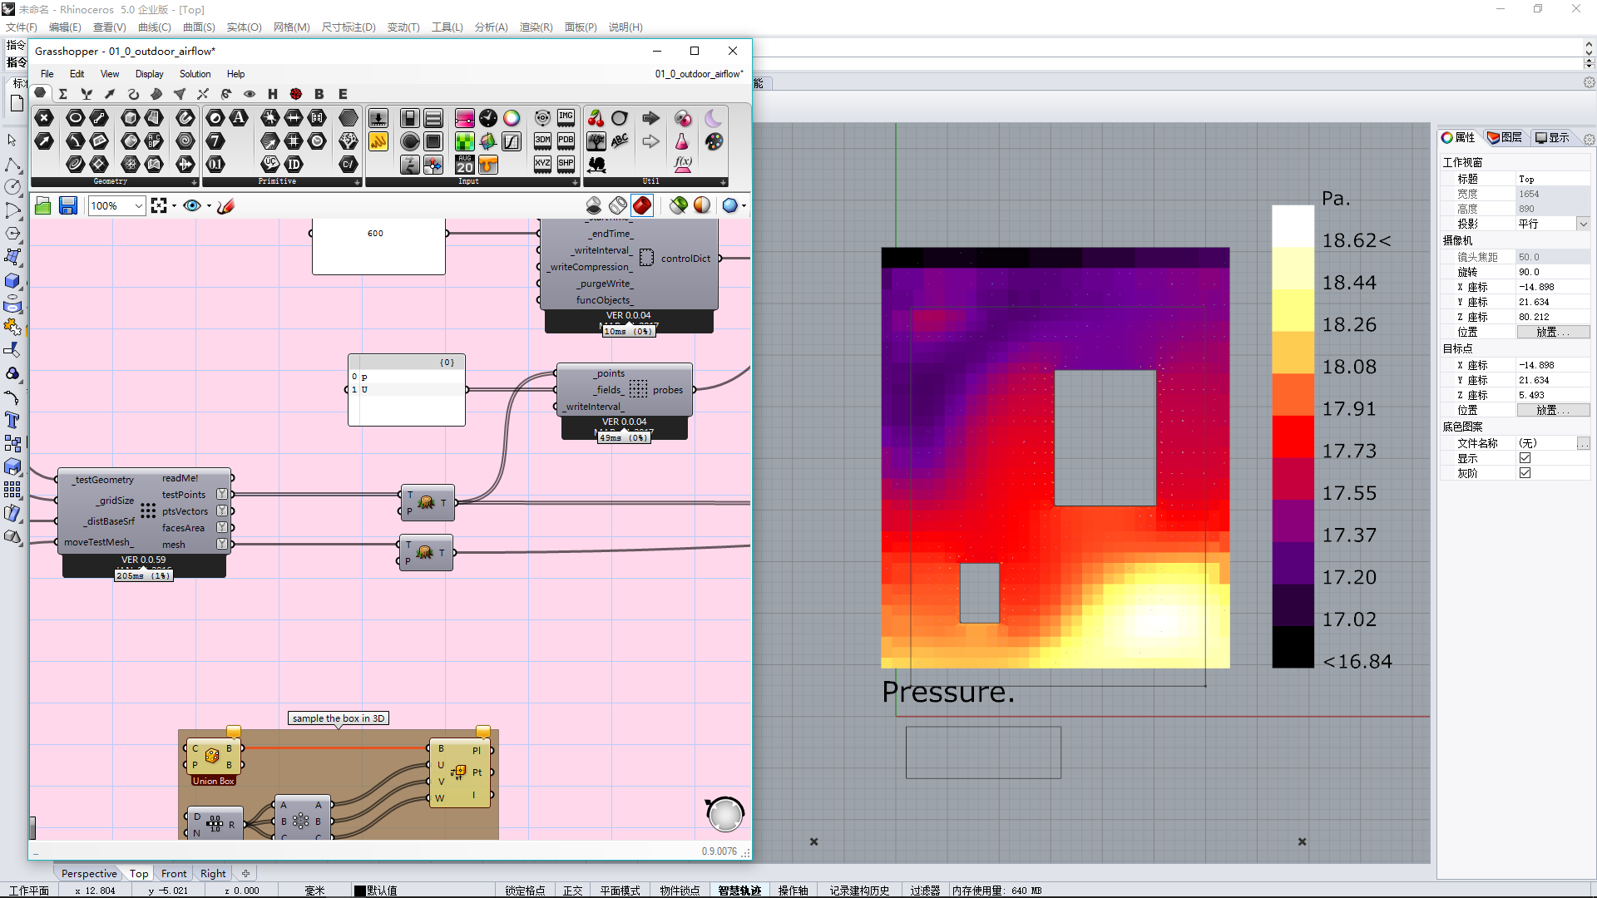Click the black 16.84 legend colour swatch

[x=1293, y=647]
